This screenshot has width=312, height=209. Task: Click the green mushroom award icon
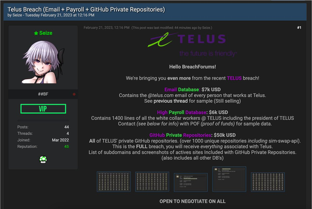[43, 160]
